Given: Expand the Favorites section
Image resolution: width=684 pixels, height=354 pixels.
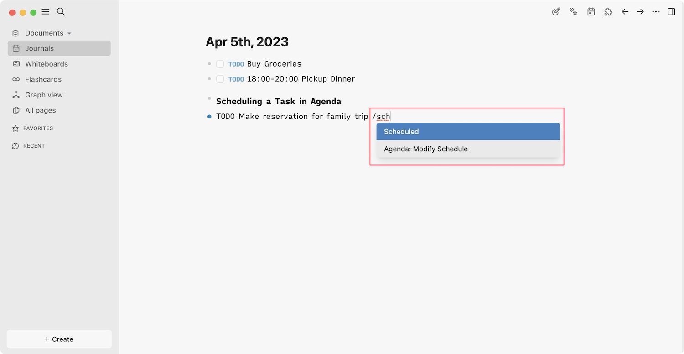Looking at the screenshot, I should pos(38,128).
